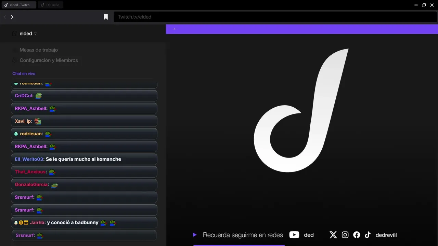Switch to the DEDsafio tab

pos(51,5)
